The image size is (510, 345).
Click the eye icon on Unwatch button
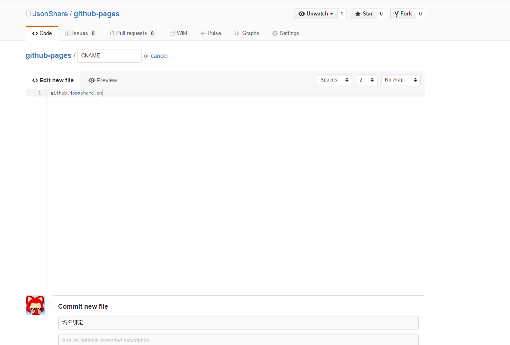click(x=302, y=14)
